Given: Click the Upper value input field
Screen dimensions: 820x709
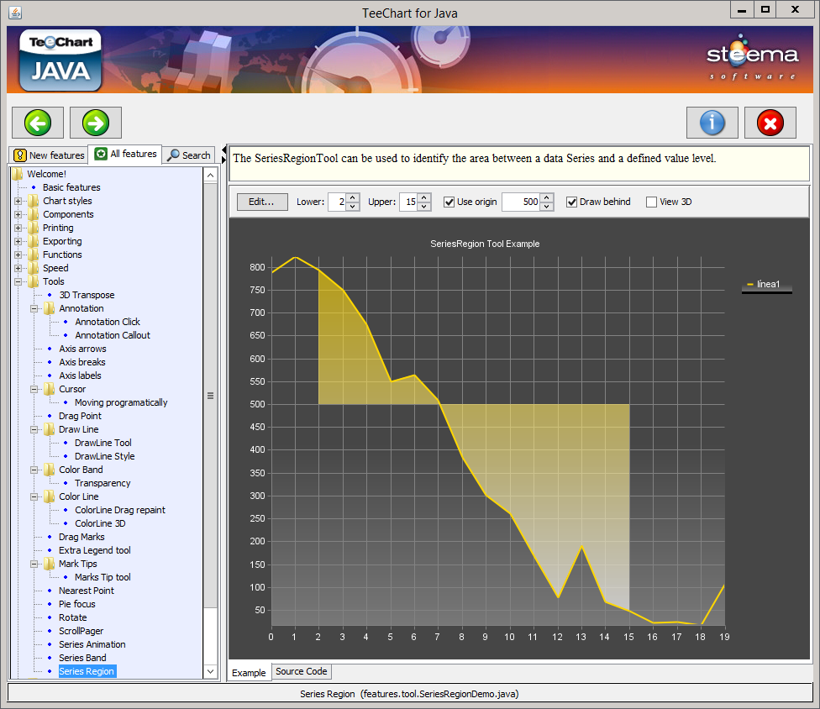Looking at the screenshot, I should pos(409,202).
